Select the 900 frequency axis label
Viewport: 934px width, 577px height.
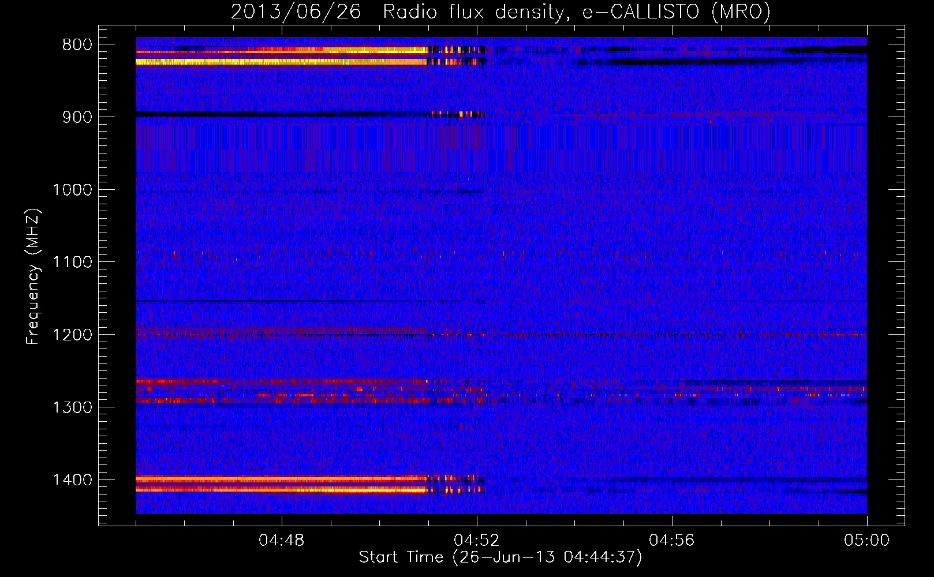click(77, 117)
